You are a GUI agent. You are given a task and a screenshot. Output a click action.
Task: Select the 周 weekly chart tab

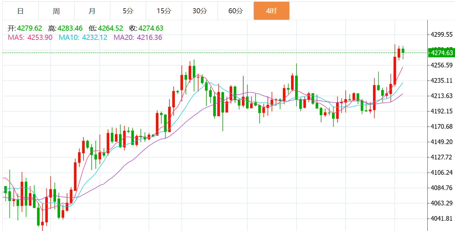tap(56, 11)
